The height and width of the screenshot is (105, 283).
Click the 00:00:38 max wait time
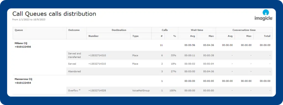pos(208,55)
